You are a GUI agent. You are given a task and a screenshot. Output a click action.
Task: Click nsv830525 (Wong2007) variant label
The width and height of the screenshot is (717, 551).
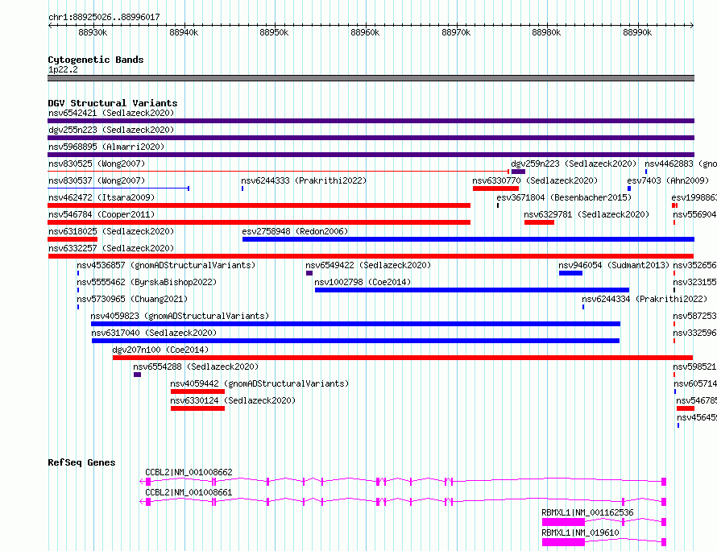[x=97, y=164]
